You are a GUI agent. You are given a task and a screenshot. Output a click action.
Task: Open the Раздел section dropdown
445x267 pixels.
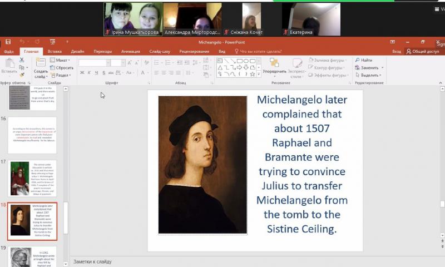(x=61, y=75)
